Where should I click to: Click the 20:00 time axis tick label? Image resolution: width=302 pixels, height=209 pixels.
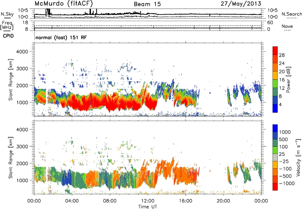[223, 201]
